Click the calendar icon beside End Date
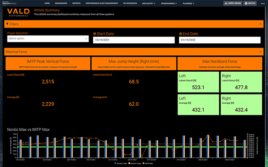The width and height of the screenshot is (268, 167). coord(180,34)
